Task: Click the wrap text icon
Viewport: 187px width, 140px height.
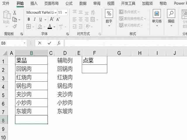Action: tap(93, 12)
